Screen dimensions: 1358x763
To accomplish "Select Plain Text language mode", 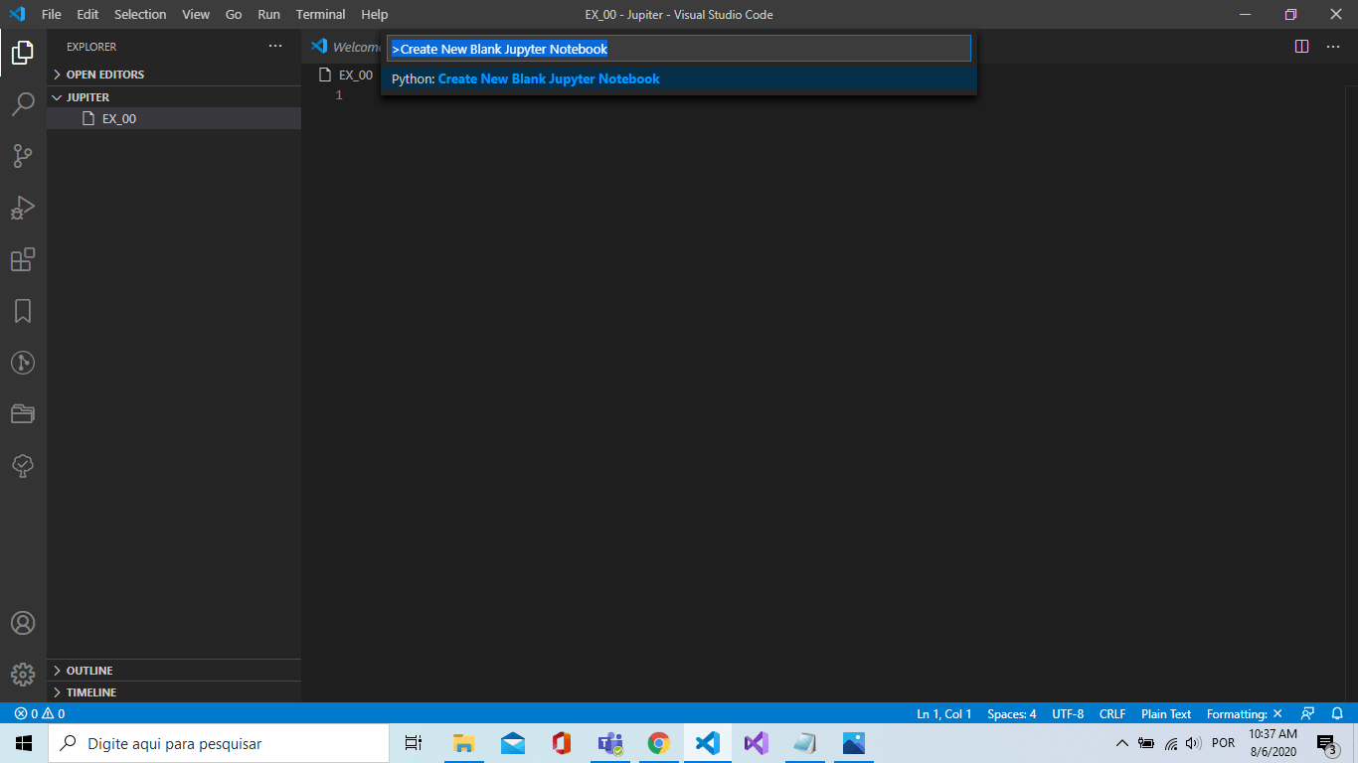I will click(1166, 713).
